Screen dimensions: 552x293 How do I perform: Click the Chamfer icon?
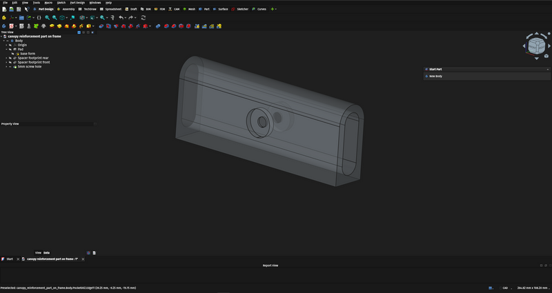pyautogui.click(x=174, y=26)
